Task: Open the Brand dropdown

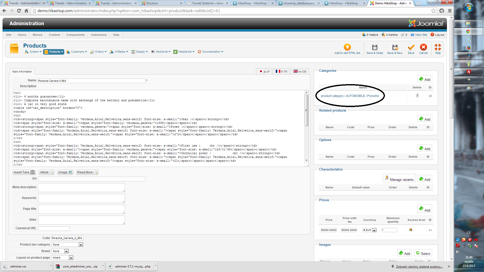Action: (x=60, y=251)
